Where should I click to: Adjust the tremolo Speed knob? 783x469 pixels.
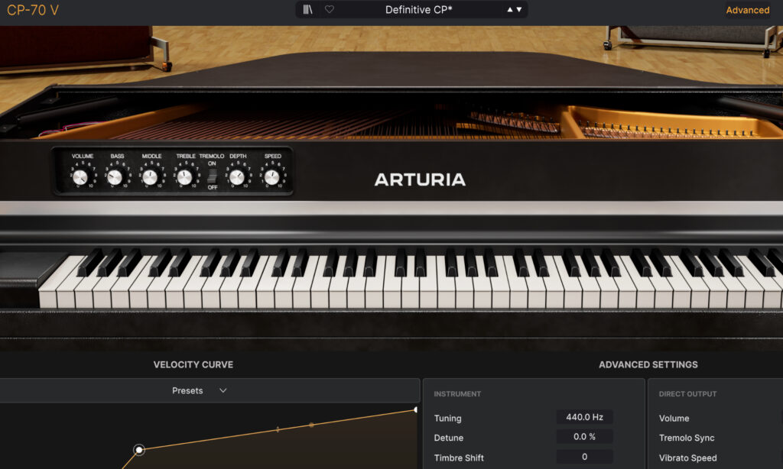[x=271, y=176]
